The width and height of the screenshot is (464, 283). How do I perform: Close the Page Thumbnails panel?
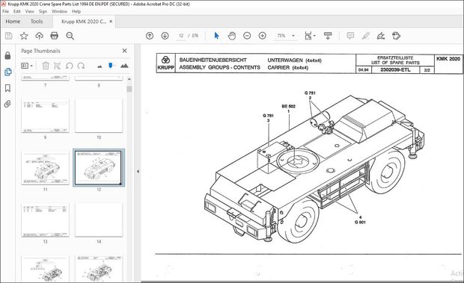[x=124, y=51]
